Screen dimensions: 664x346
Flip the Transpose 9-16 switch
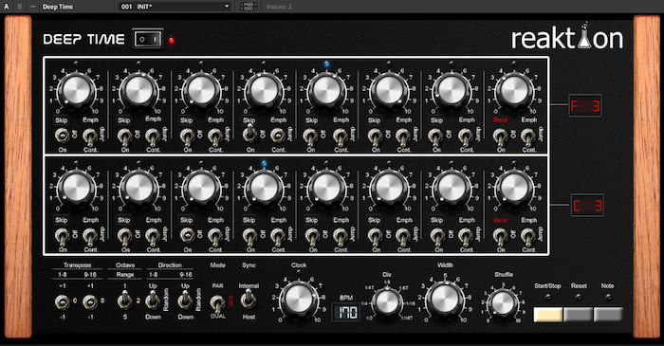click(x=90, y=302)
